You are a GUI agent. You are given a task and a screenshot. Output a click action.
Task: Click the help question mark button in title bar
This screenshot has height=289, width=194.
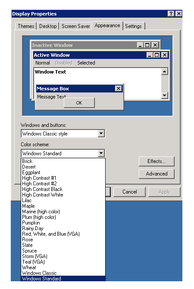tap(171, 14)
